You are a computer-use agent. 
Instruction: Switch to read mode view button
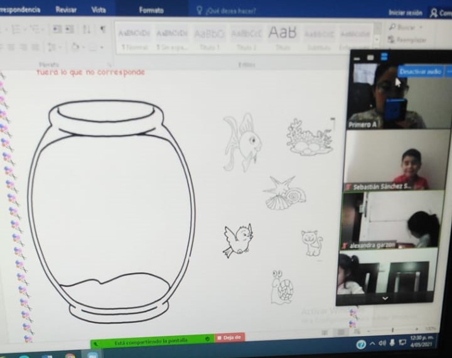(x=325, y=333)
